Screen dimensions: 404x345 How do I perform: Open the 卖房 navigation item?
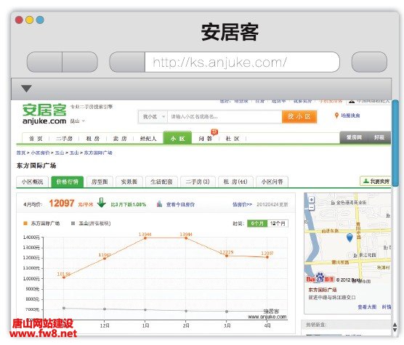coord(120,139)
